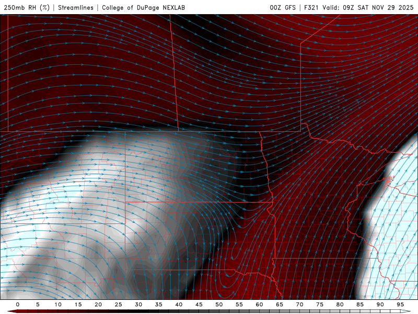Click the '00Z GFS' model label
The width and height of the screenshot is (418, 314).
[x=283, y=7]
